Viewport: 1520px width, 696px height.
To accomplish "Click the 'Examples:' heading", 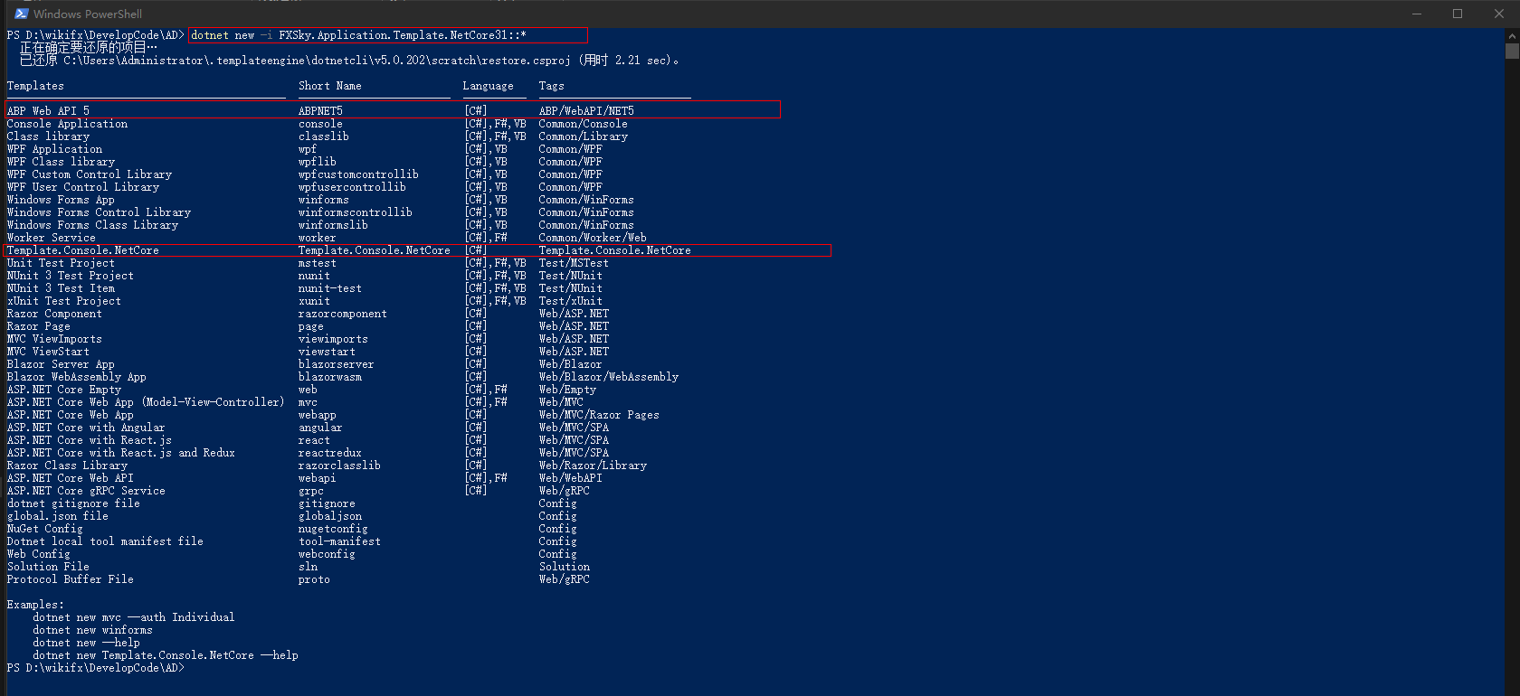I will coord(35,605).
